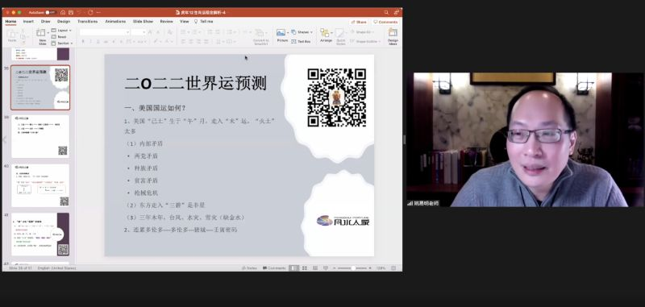Open the Transitions ribbon tab

(x=88, y=22)
